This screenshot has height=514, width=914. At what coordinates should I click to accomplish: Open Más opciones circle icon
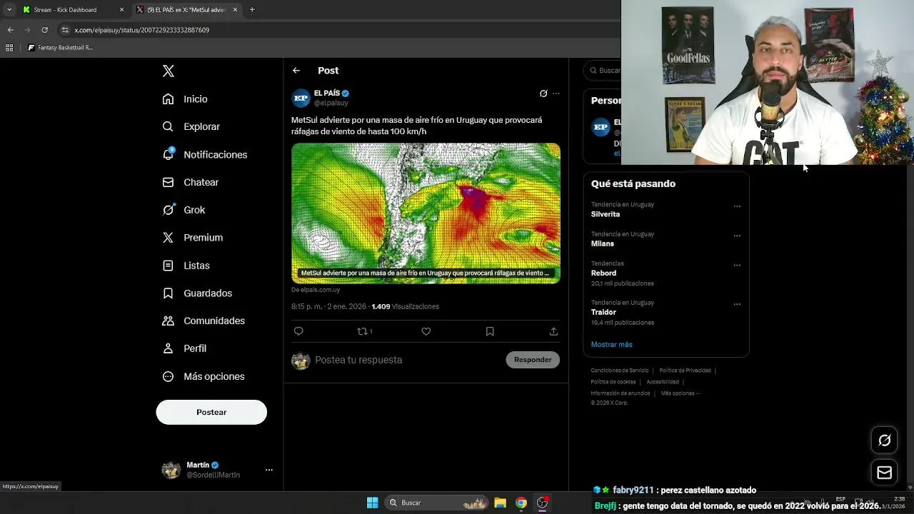click(x=168, y=376)
